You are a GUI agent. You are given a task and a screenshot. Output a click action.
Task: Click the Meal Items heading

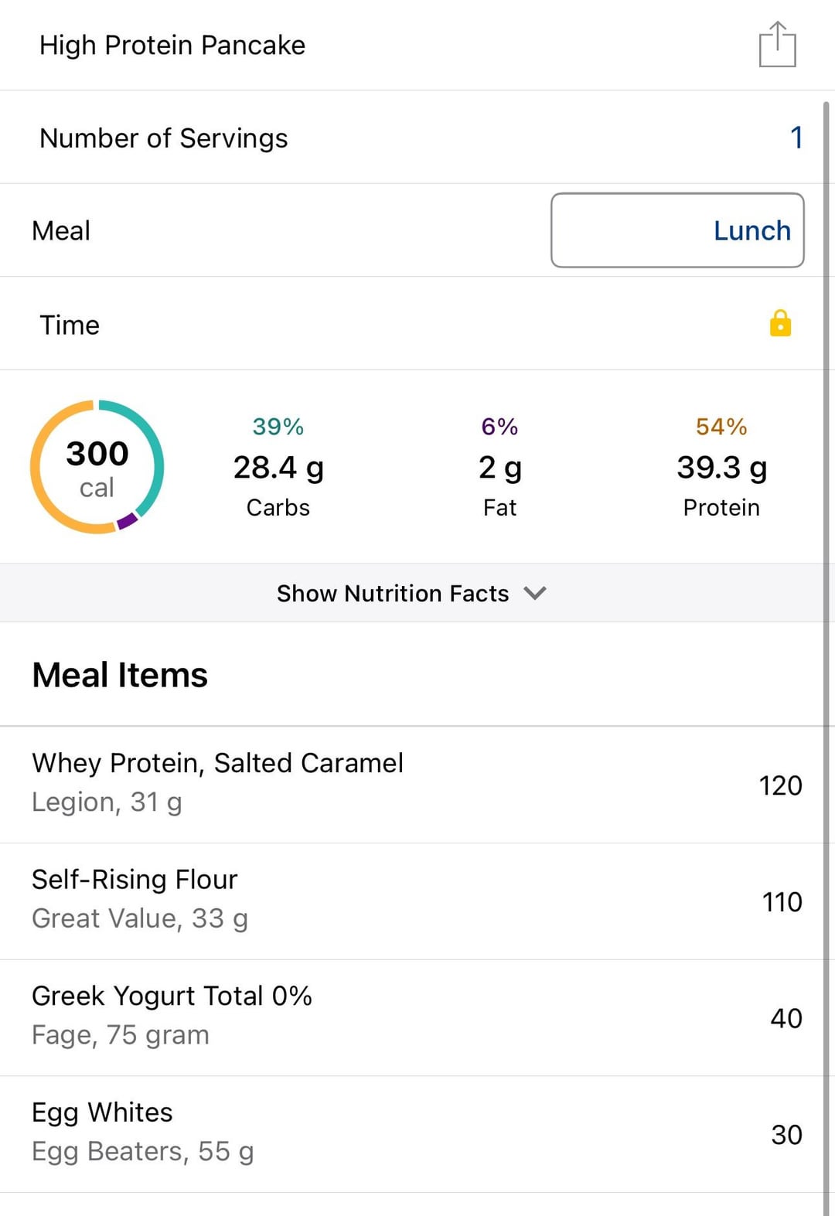[x=120, y=675]
